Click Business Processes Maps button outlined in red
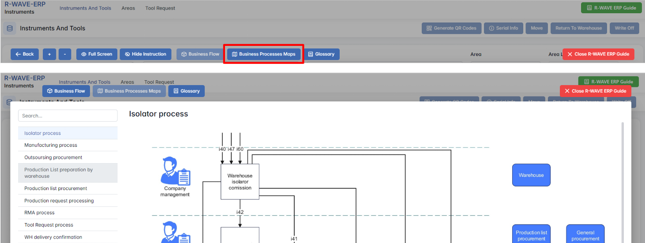Screen dimensions: 645x243 263,54
